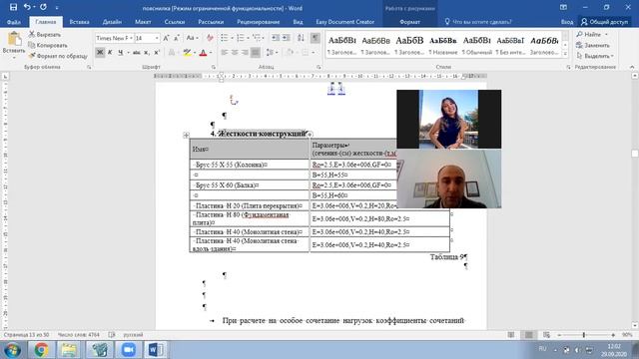Increase font size with the large A icon
Screen dimensions: 639x359
pyautogui.click(x=166, y=38)
